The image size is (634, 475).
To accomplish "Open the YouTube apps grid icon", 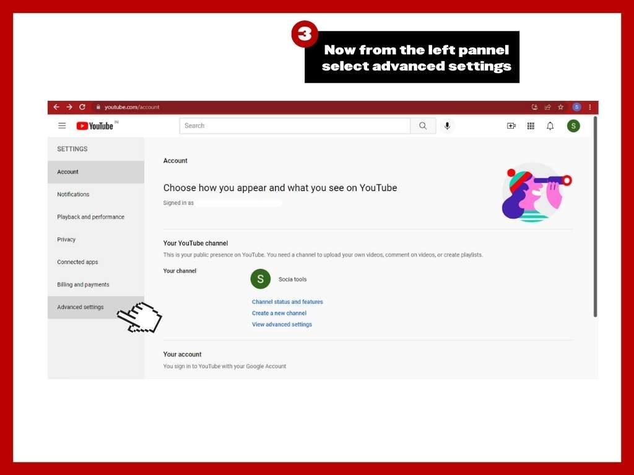I will (531, 126).
